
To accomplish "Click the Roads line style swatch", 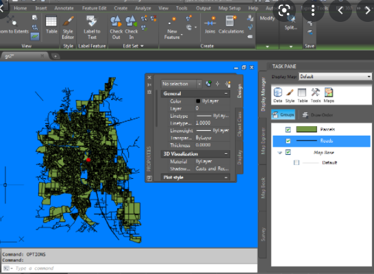I will click(306, 140).
